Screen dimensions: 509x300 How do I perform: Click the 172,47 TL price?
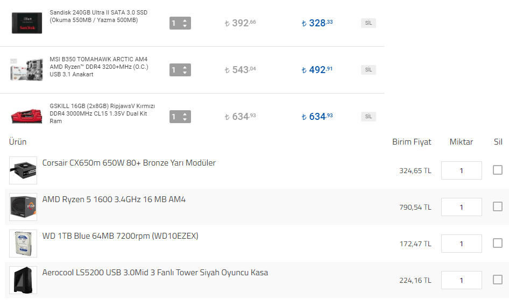[x=415, y=244]
